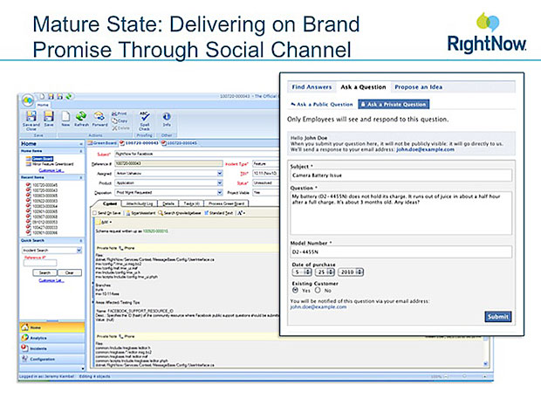This screenshot has width=541, height=406.
Task: Click the Ask a Private Question button
Action: coord(394,104)
